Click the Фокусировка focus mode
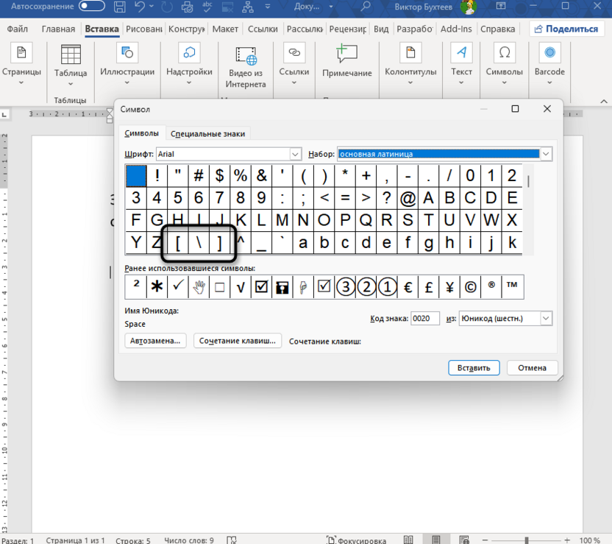 click(356, 540)
